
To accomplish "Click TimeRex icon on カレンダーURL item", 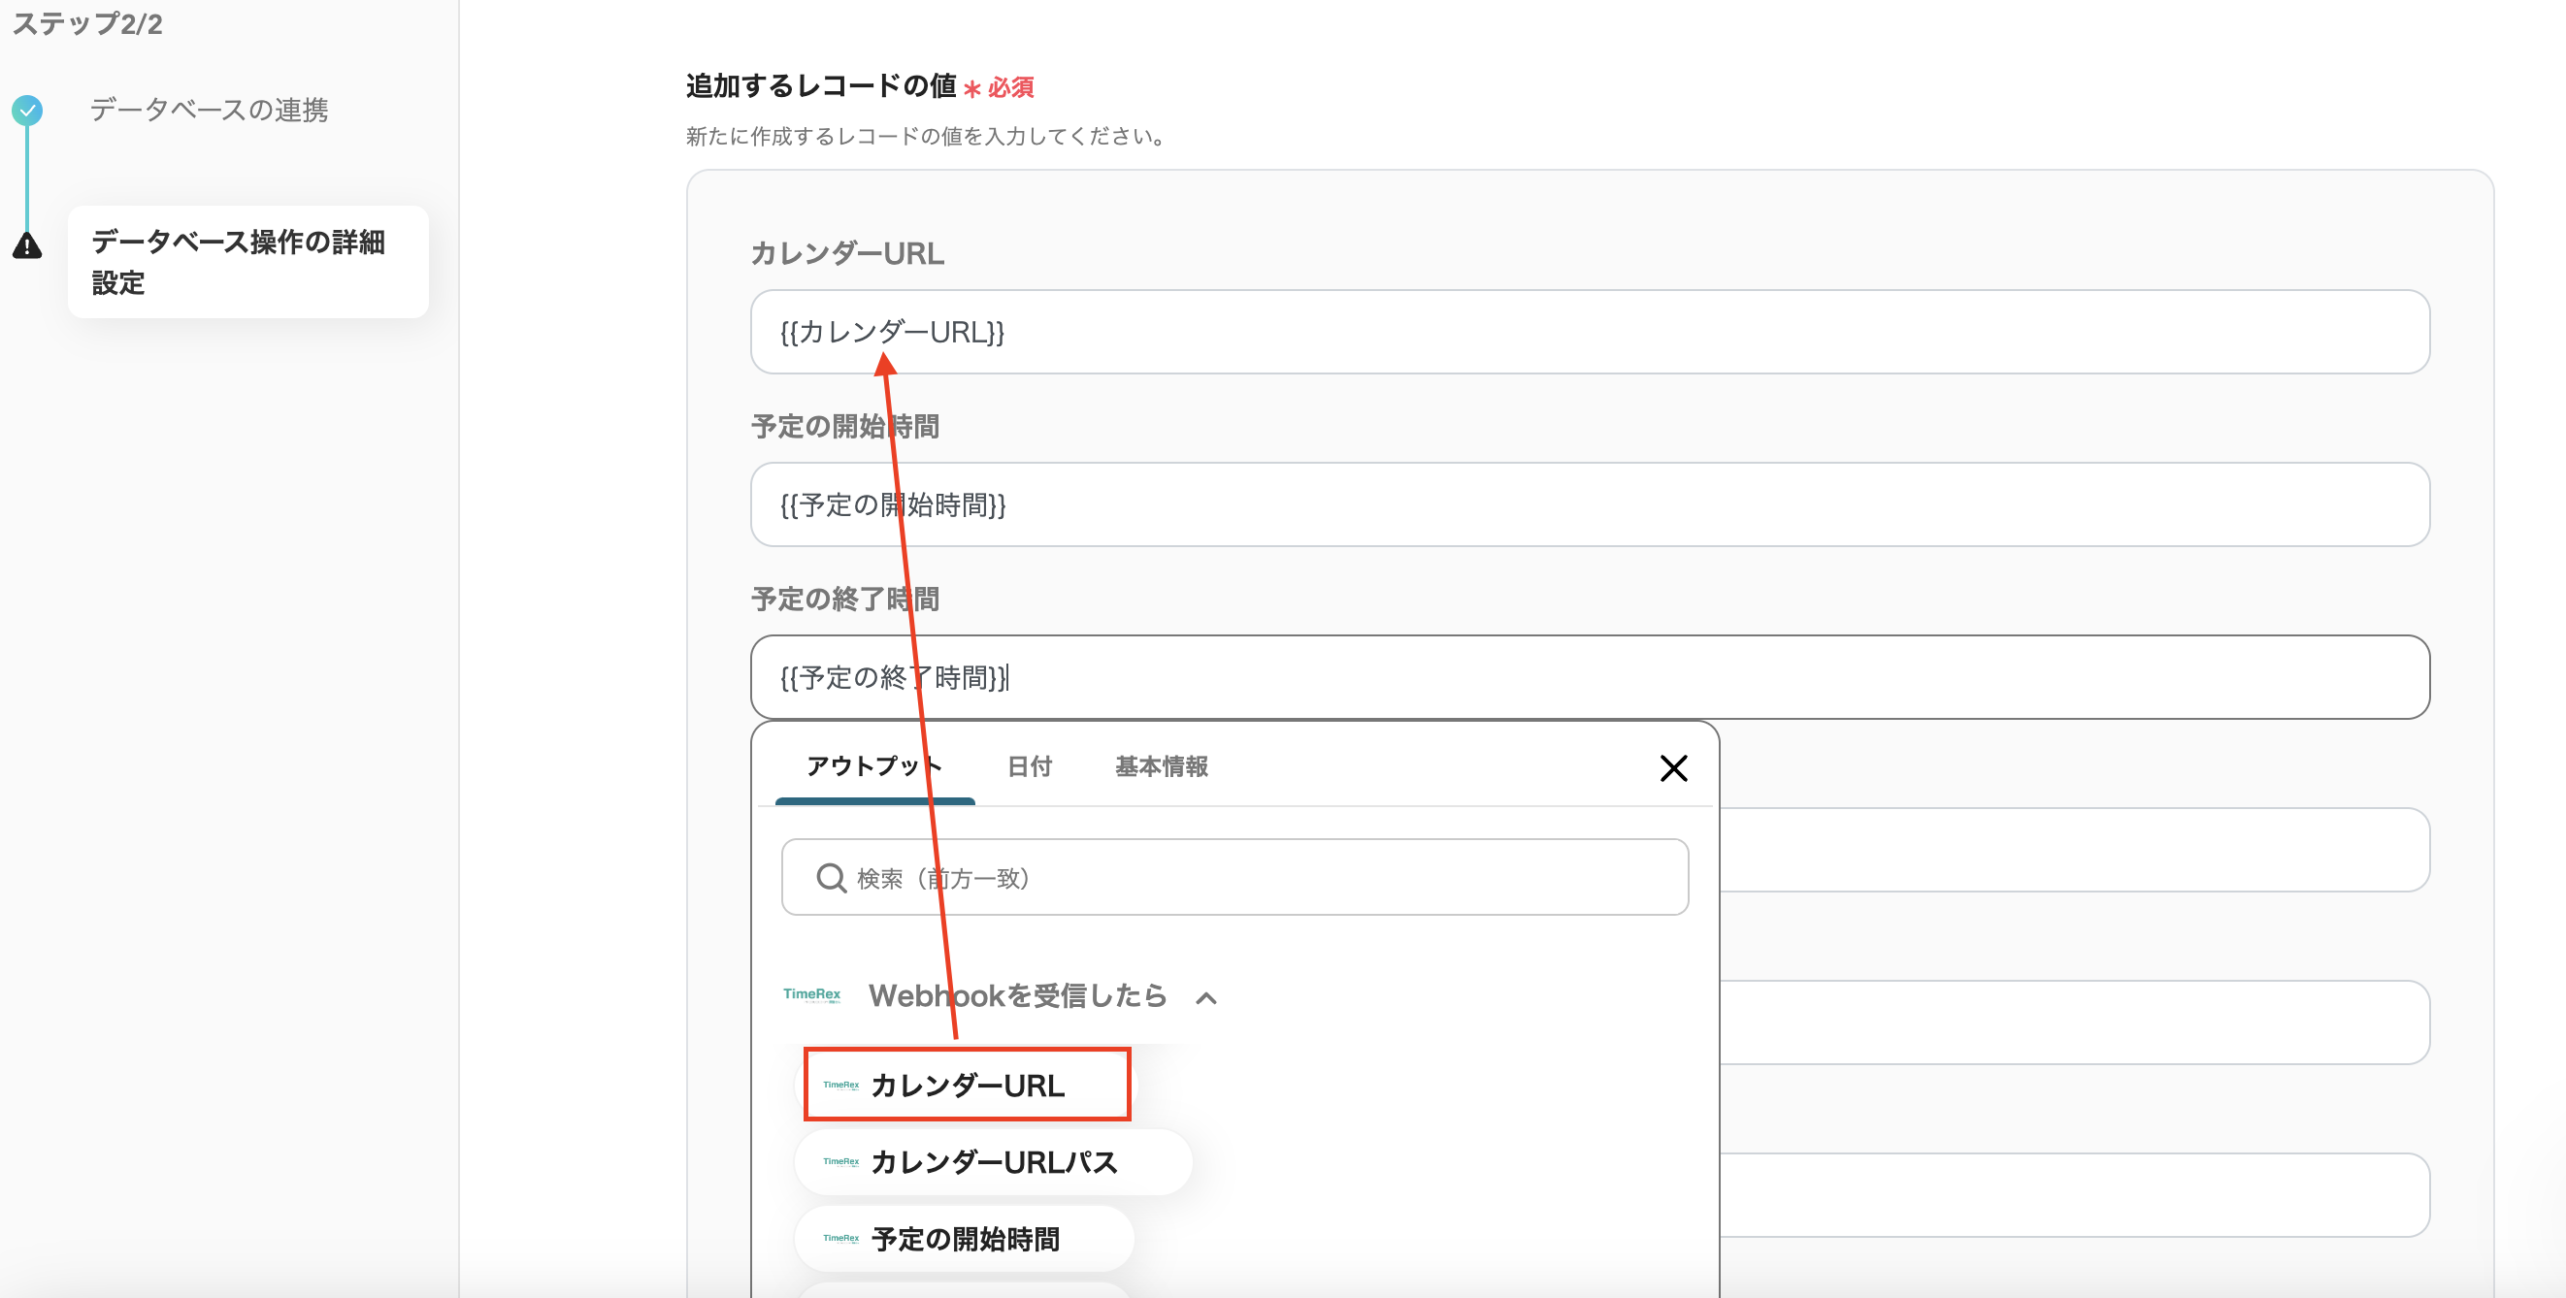I will (840, 1085).
